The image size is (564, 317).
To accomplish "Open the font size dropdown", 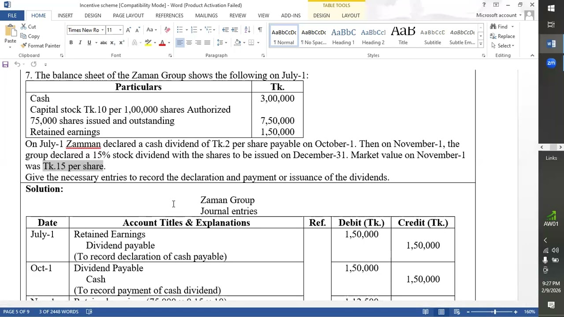I will click(x=120, y=30).
